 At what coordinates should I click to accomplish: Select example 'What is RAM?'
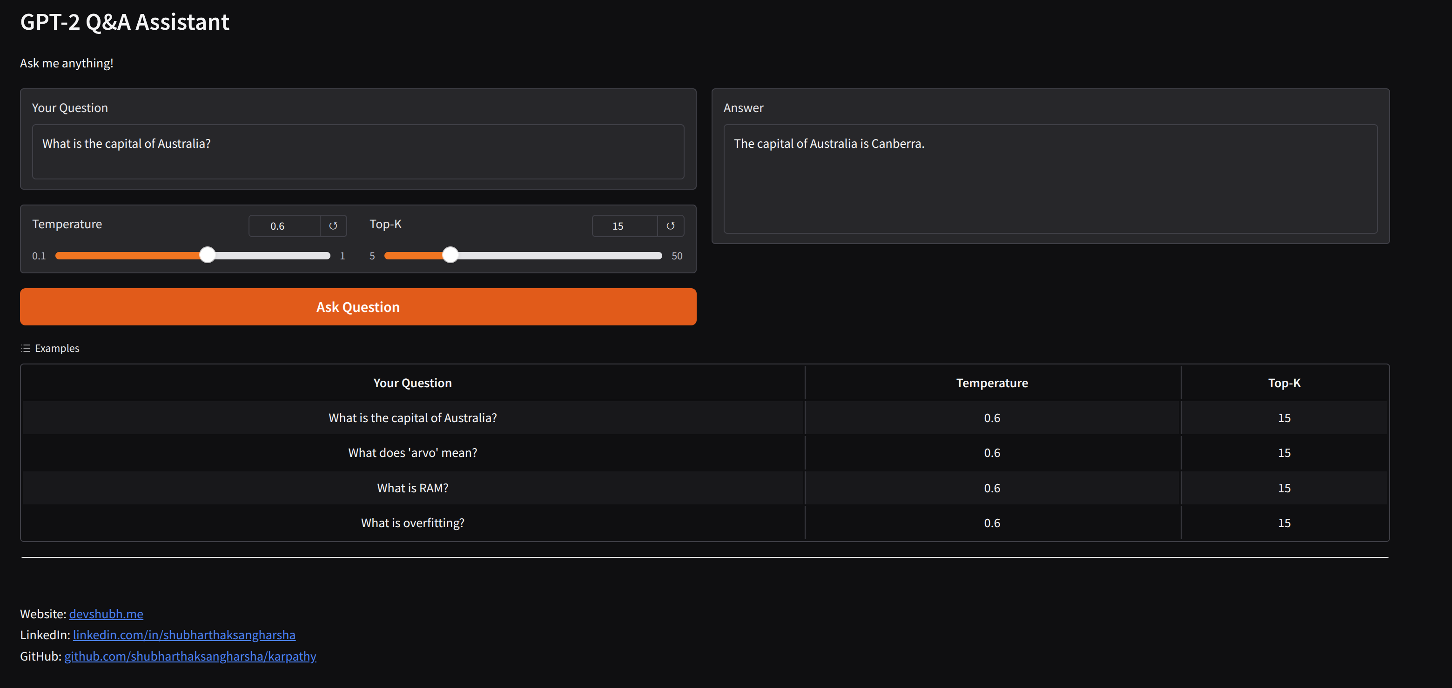[x=413, y=488]
